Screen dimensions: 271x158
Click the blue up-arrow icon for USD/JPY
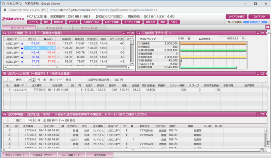[x=22, y=44]
